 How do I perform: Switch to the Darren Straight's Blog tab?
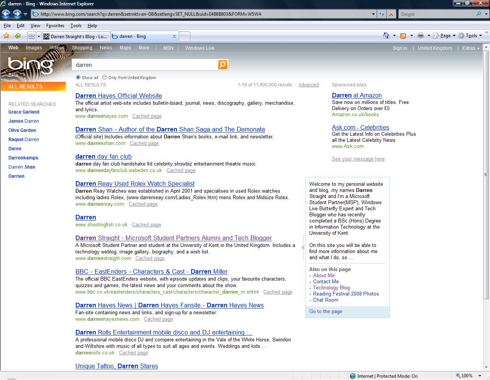point(76,37)
